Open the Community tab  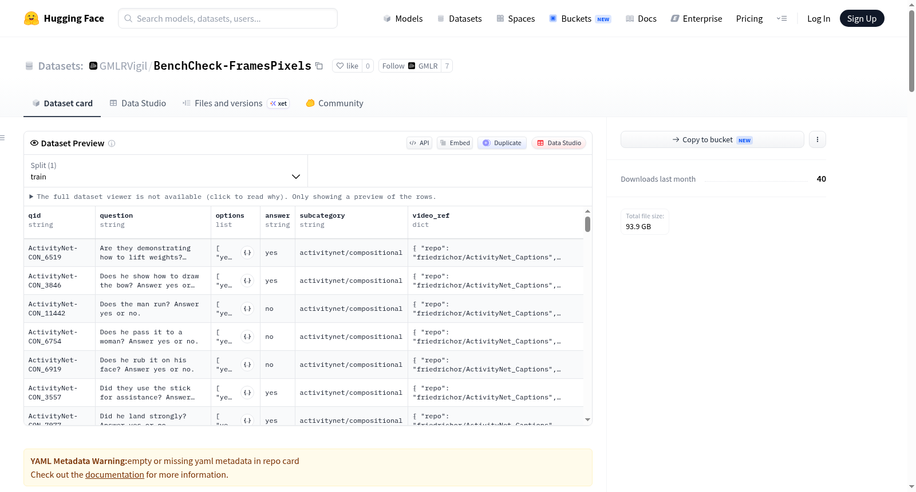point(334,103)
